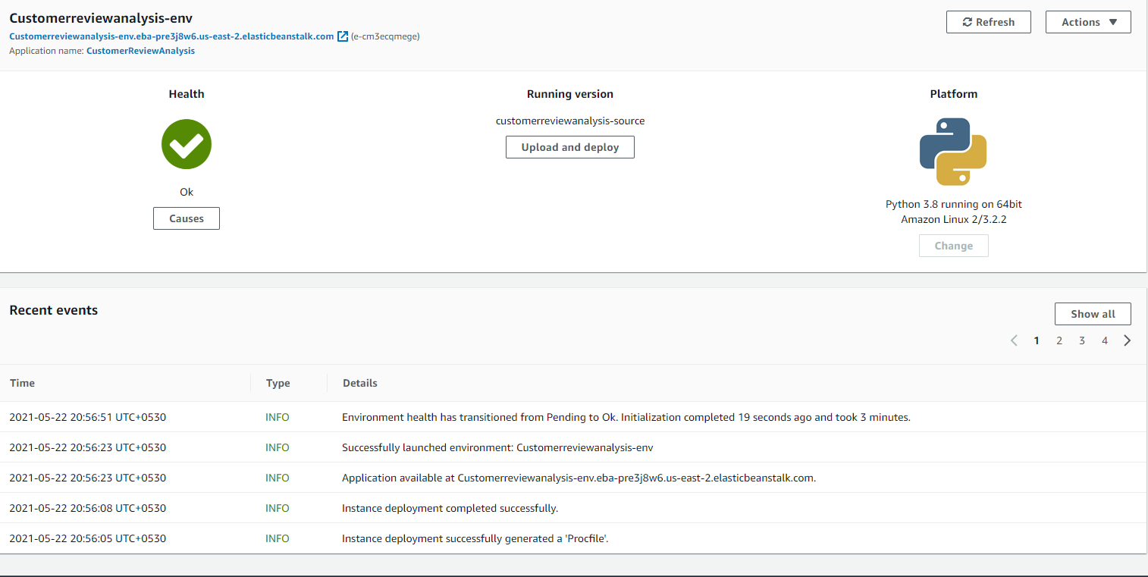
Task: Select events page 4
Action: [1105, 340]
